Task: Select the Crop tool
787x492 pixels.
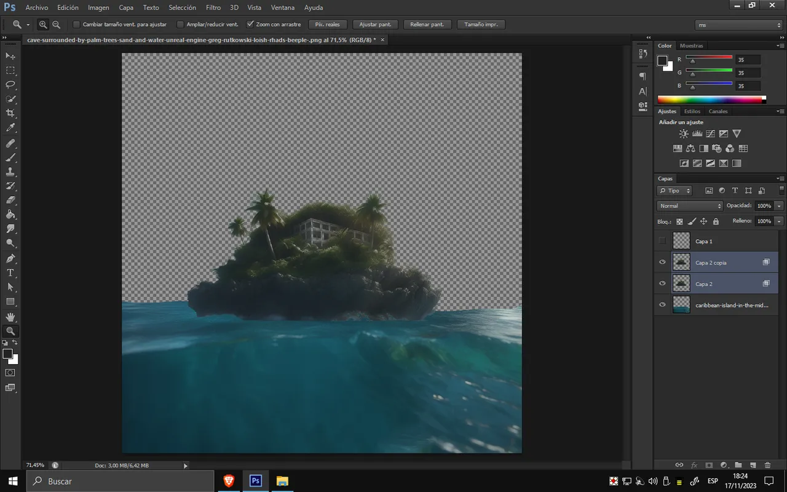Action: 10,113
